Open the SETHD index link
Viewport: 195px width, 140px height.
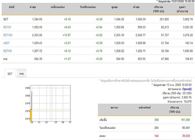click(x=7, y=51)
